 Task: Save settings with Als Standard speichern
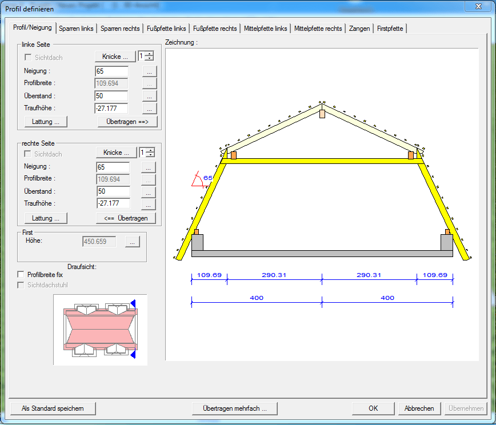pyautogui.click(x=53, y=408)
